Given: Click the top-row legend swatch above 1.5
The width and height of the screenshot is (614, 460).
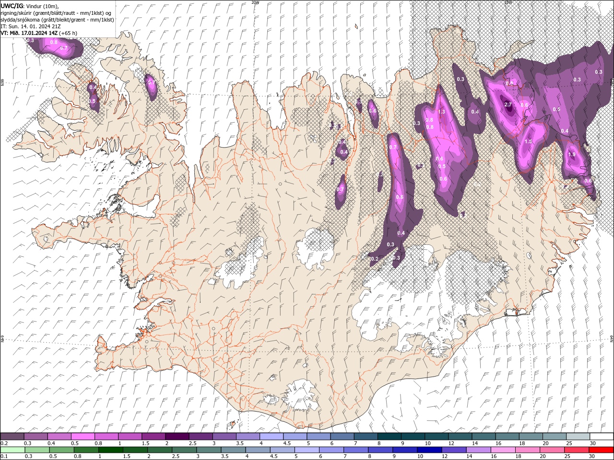Looking at the screenshot, I should point(153,437).
